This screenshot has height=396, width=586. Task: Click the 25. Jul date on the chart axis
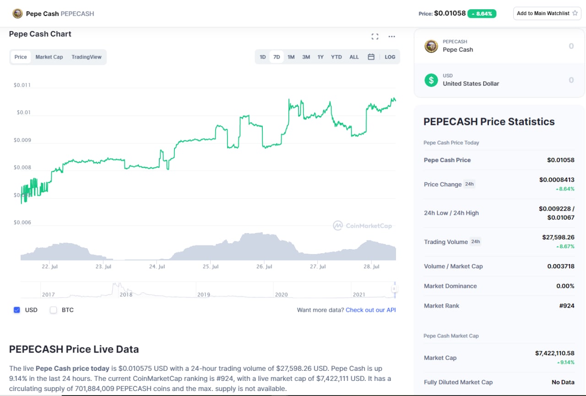pyautogui.click(x=210, y=266)
